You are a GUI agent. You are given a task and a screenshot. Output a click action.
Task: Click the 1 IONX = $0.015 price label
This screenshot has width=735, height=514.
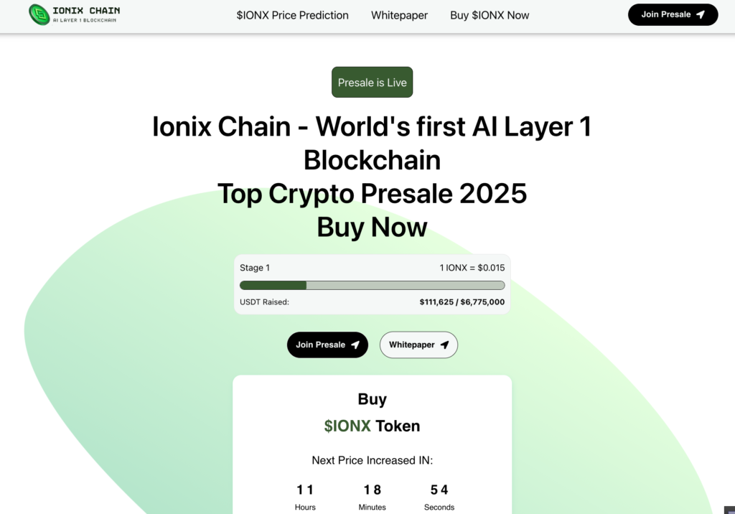(x=472, y=268)
